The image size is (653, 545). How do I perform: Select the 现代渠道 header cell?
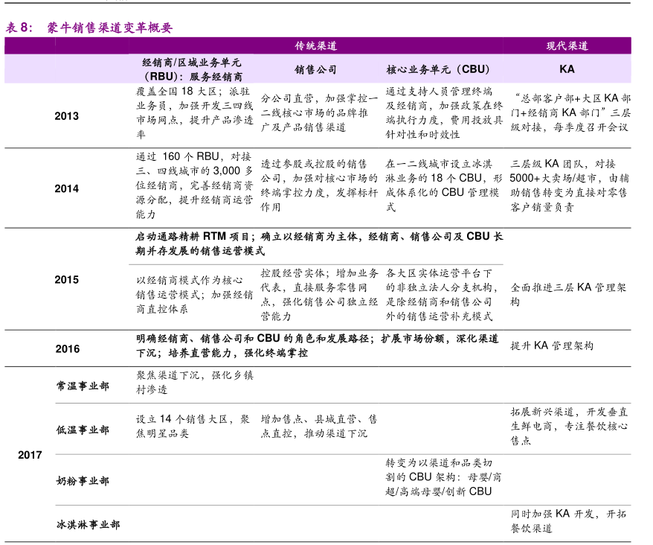coord(567,45)
